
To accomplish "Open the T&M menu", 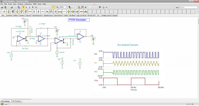I will (35, 4).
